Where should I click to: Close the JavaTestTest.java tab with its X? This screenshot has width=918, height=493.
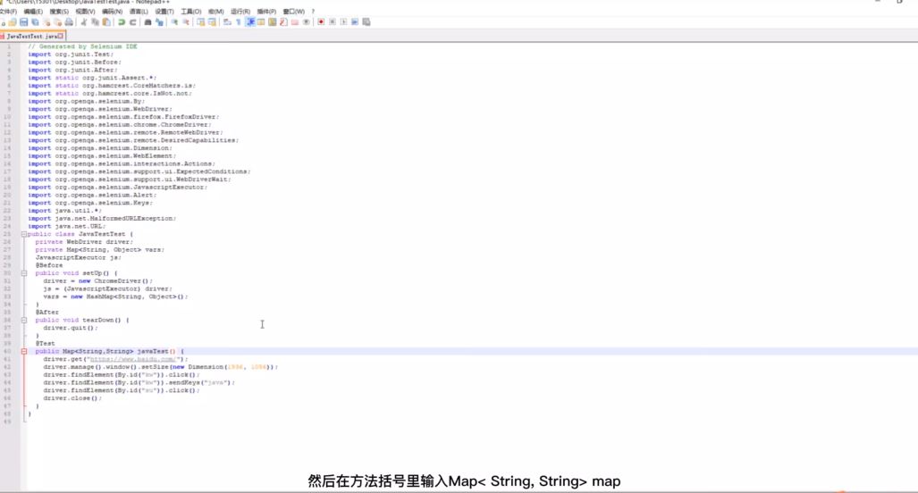(61, 37)
